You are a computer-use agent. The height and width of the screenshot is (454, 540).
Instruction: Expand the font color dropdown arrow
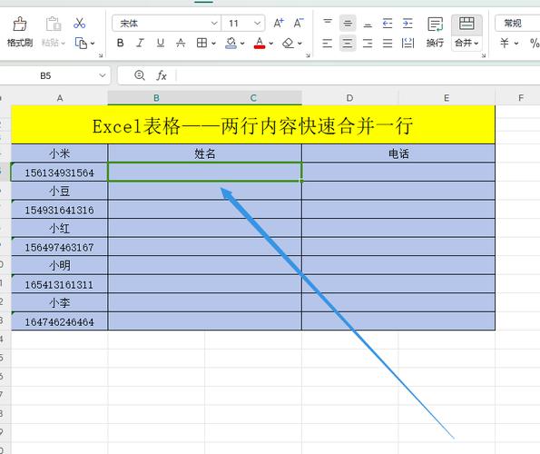point(271,44)
